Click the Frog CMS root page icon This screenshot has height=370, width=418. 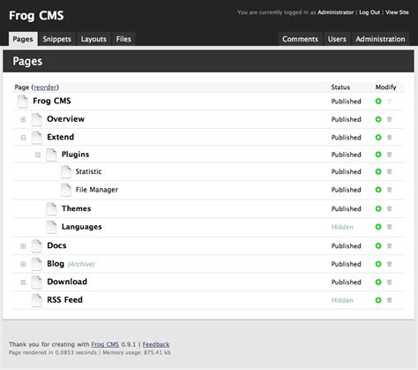tap(23, 102)
